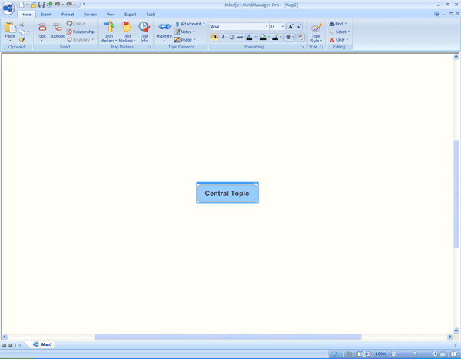
Task: Expand the Find dropdown
Action: [x=346, y=24]
